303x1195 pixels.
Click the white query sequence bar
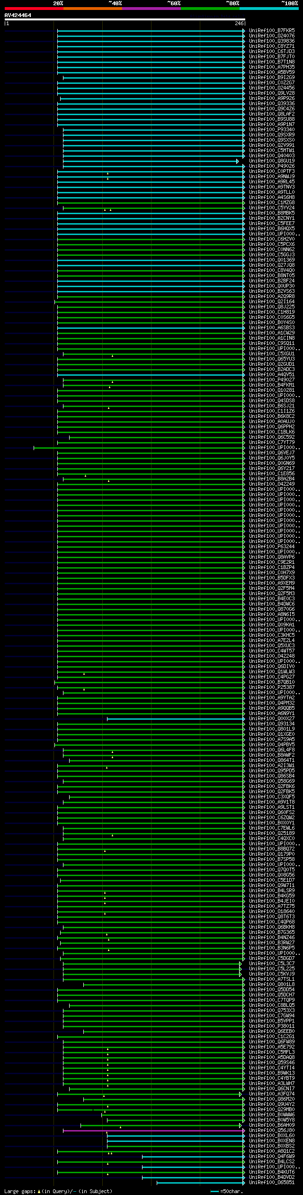(x=125, y=19)
